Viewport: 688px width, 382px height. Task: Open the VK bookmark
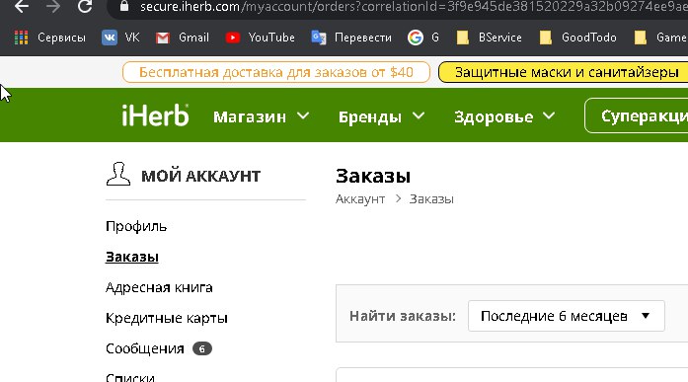(x=120, y=38)
